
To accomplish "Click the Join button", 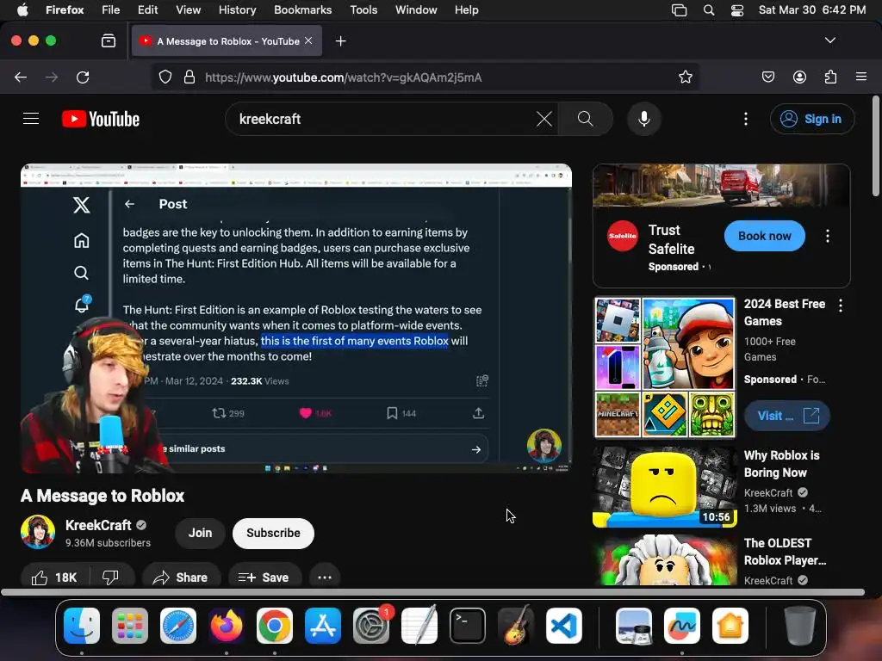I will 200,533.
